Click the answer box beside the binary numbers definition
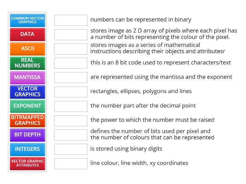 [70, 20]
